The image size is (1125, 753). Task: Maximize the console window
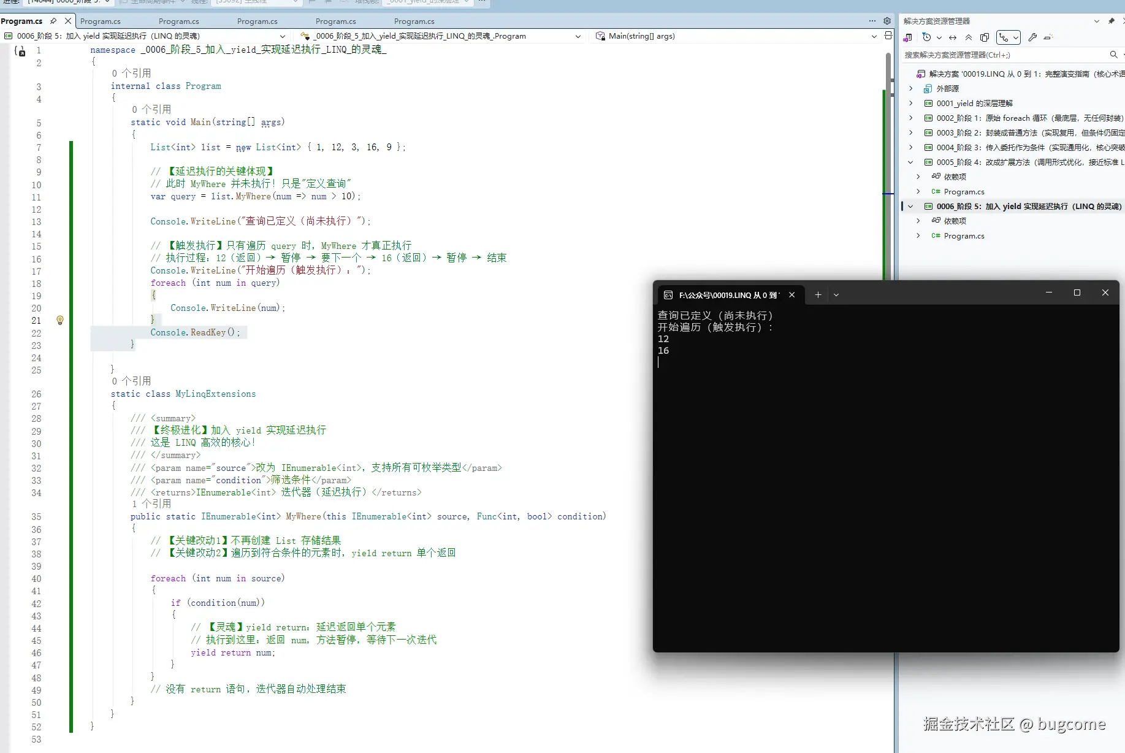1077,293
